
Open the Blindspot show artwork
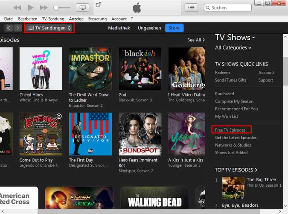pyautogui.click(x=140, y=134)
